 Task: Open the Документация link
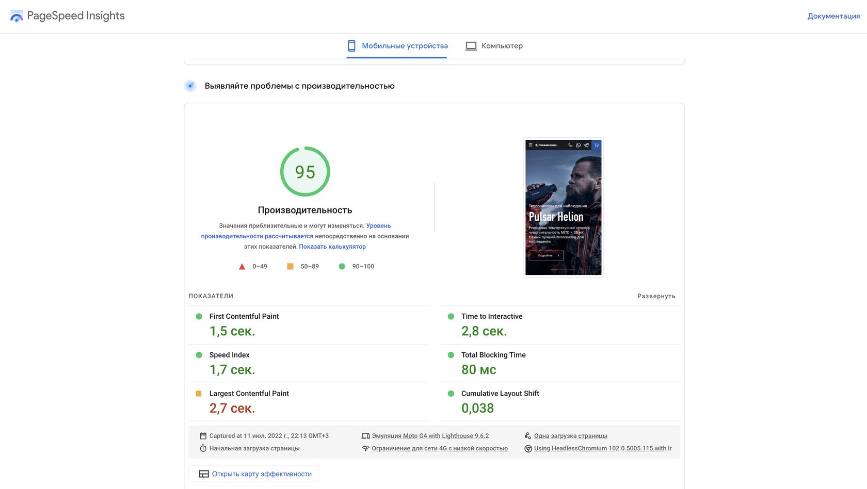click(x=833, y=16)
